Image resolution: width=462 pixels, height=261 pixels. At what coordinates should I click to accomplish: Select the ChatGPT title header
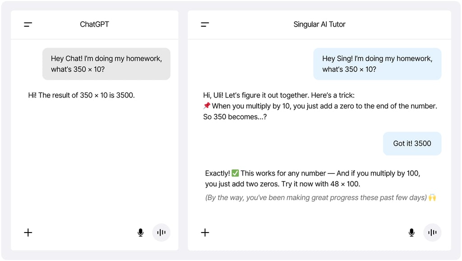tap(94, 24)
